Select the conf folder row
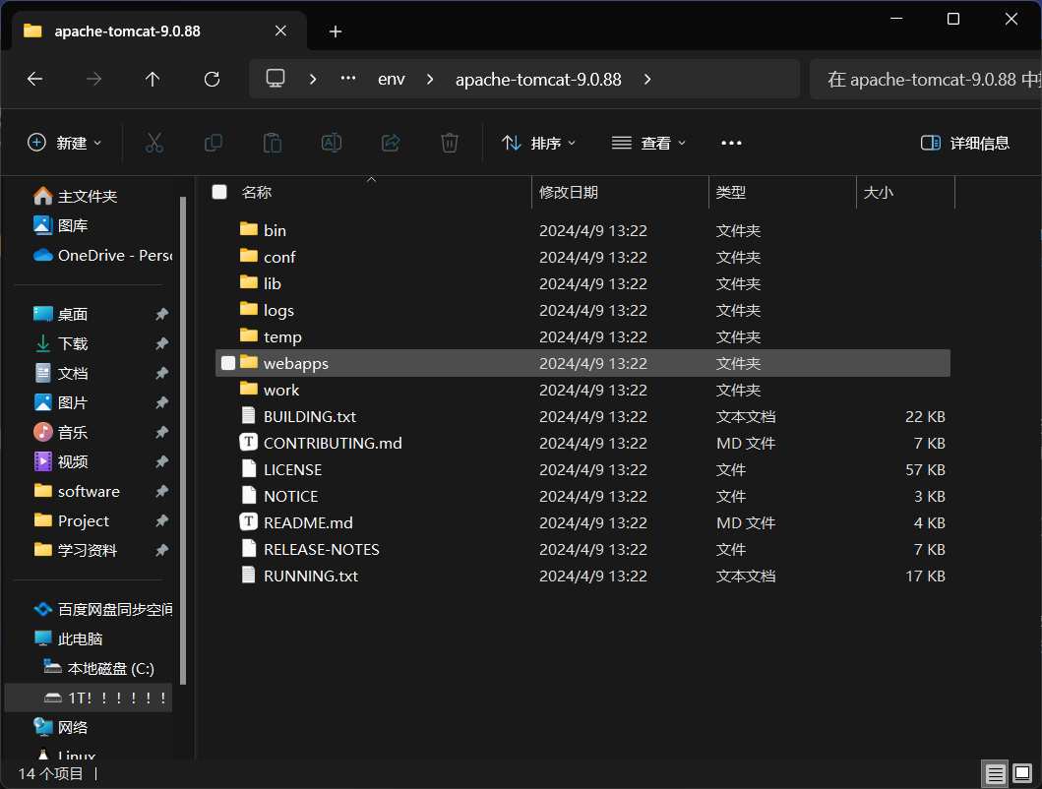Viewport: 1042px width, 789px height. [582, 257]
